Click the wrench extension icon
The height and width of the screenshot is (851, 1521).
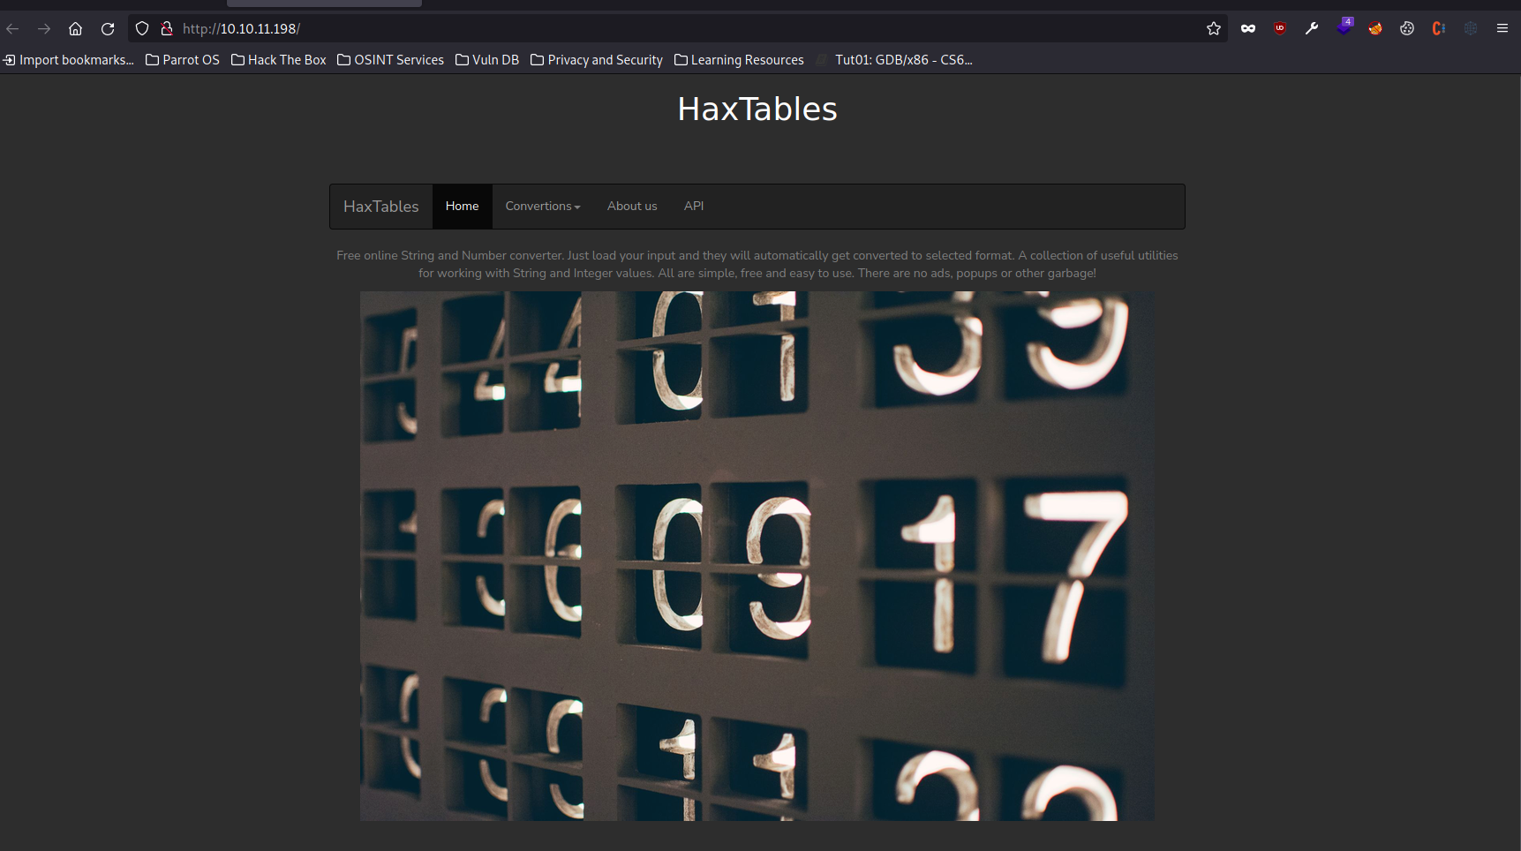(1312, 29)
